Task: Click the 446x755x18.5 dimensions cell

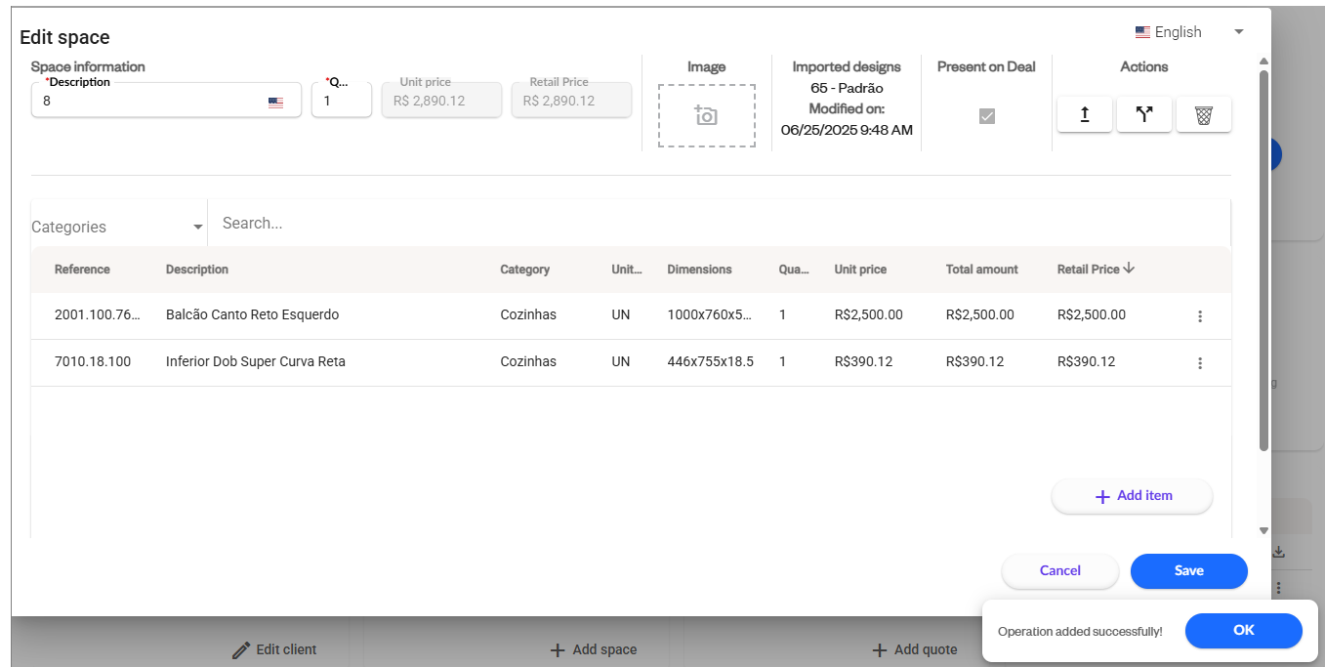Action: click(x=711, y=361)
